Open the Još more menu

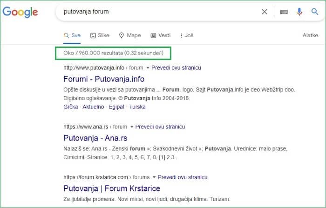point(187,35)
